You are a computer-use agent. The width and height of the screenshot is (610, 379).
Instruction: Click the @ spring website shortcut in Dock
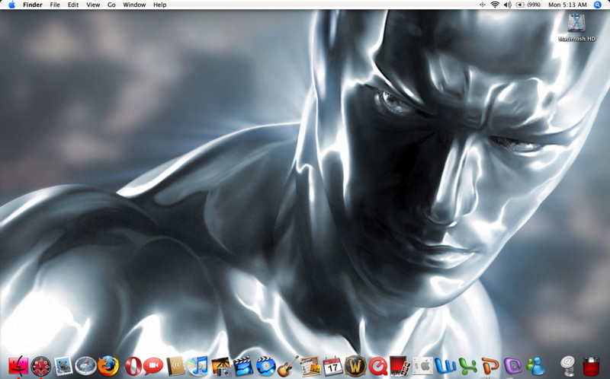coord(568,366)
